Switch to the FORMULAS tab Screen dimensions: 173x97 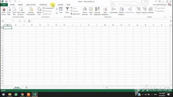coord(43,5)
